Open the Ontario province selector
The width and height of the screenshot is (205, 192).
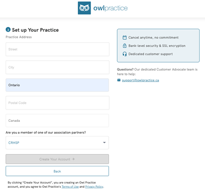(x=57, y=85)
